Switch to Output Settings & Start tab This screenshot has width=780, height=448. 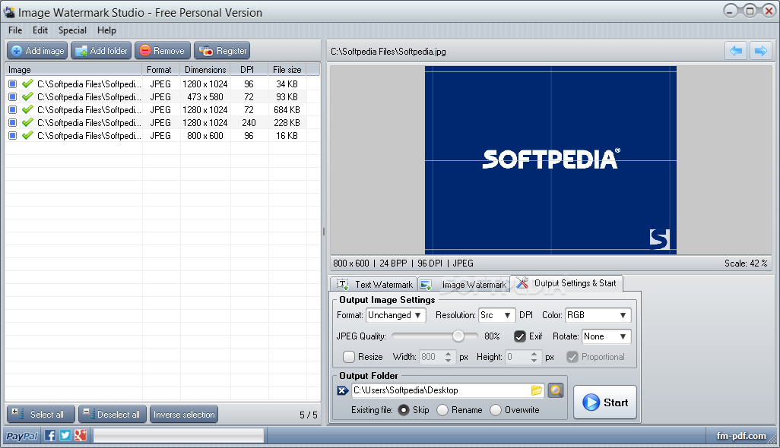566,283
